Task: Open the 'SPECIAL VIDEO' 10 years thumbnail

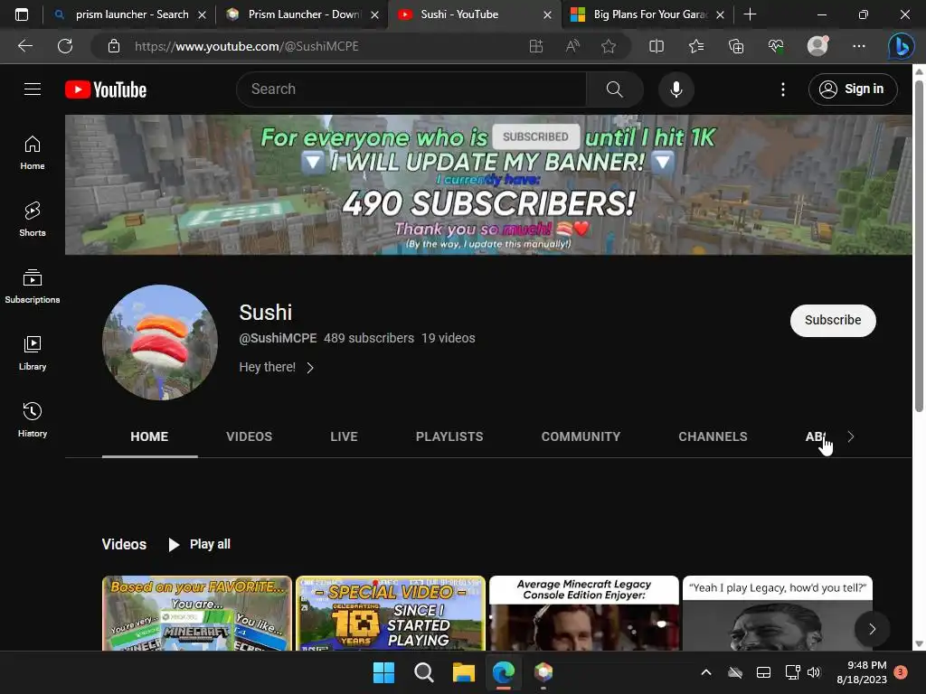Action: 391,614
